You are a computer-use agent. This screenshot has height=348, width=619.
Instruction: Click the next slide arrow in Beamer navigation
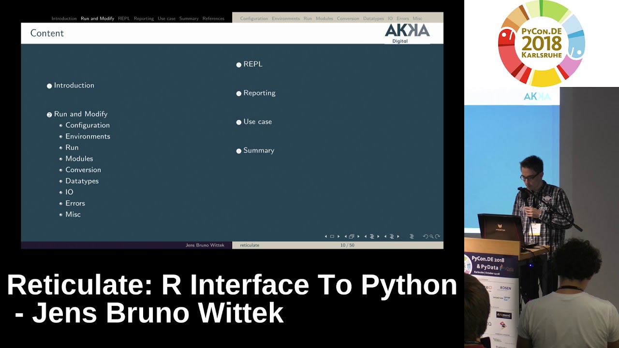[x=339, y=236]
